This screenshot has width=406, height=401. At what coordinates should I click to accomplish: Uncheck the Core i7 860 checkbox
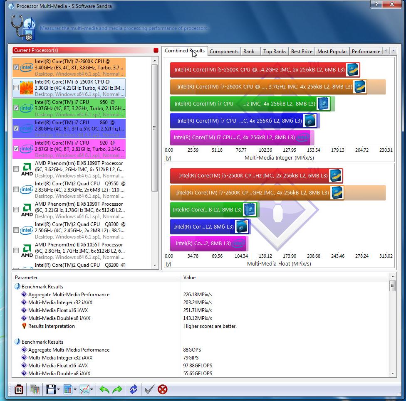[x=16, y=128]
